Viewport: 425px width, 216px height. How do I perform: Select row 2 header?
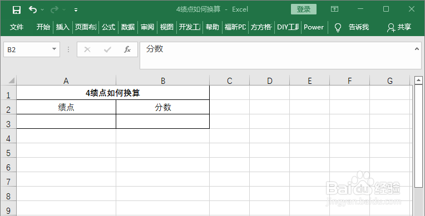8,107
